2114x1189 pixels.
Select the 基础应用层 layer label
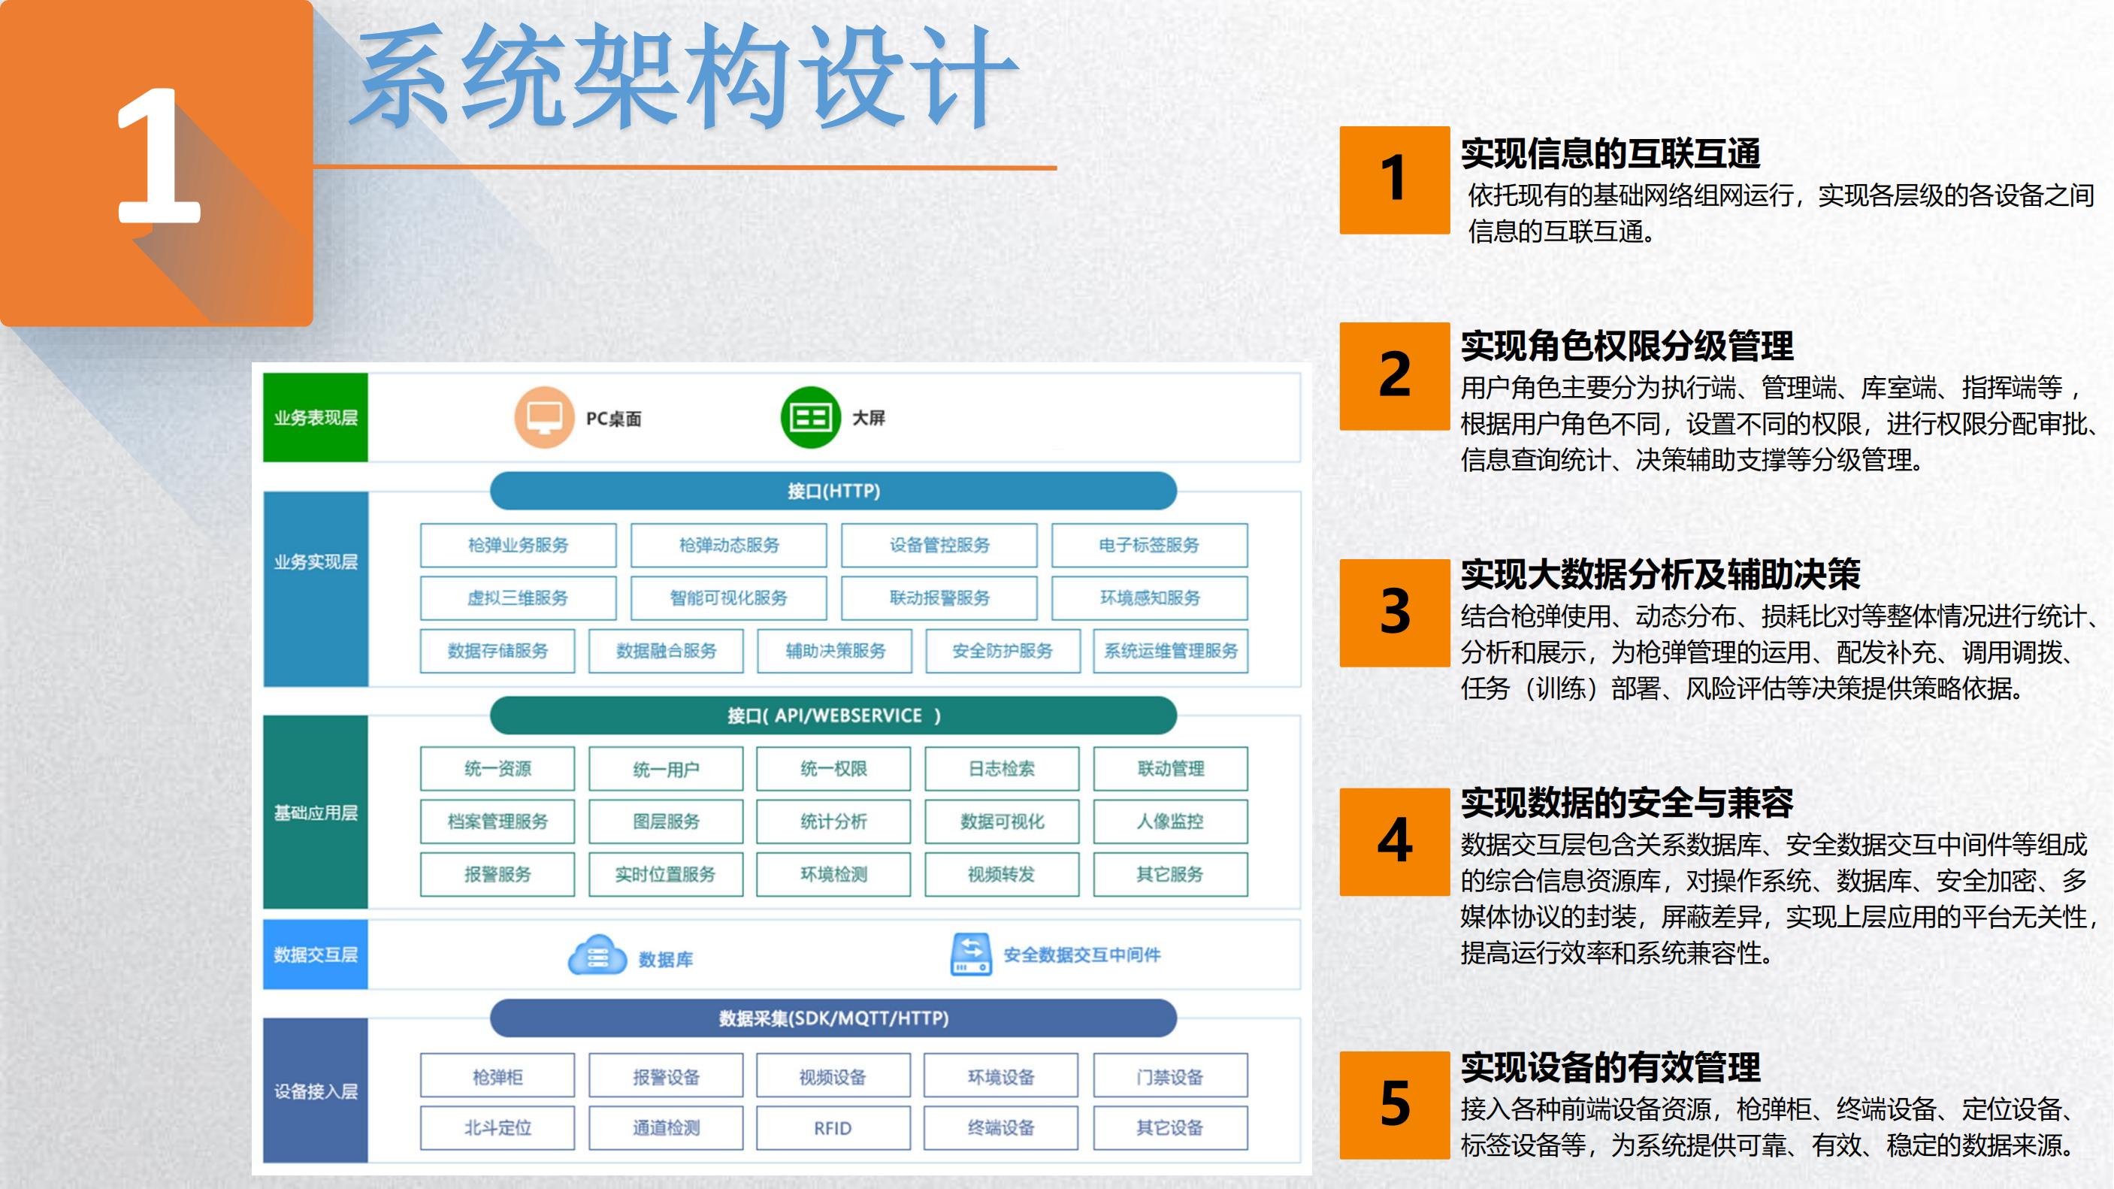pos(315,812)
